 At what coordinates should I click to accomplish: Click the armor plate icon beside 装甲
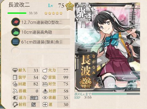pyautogui.click(x=15, y=77)
